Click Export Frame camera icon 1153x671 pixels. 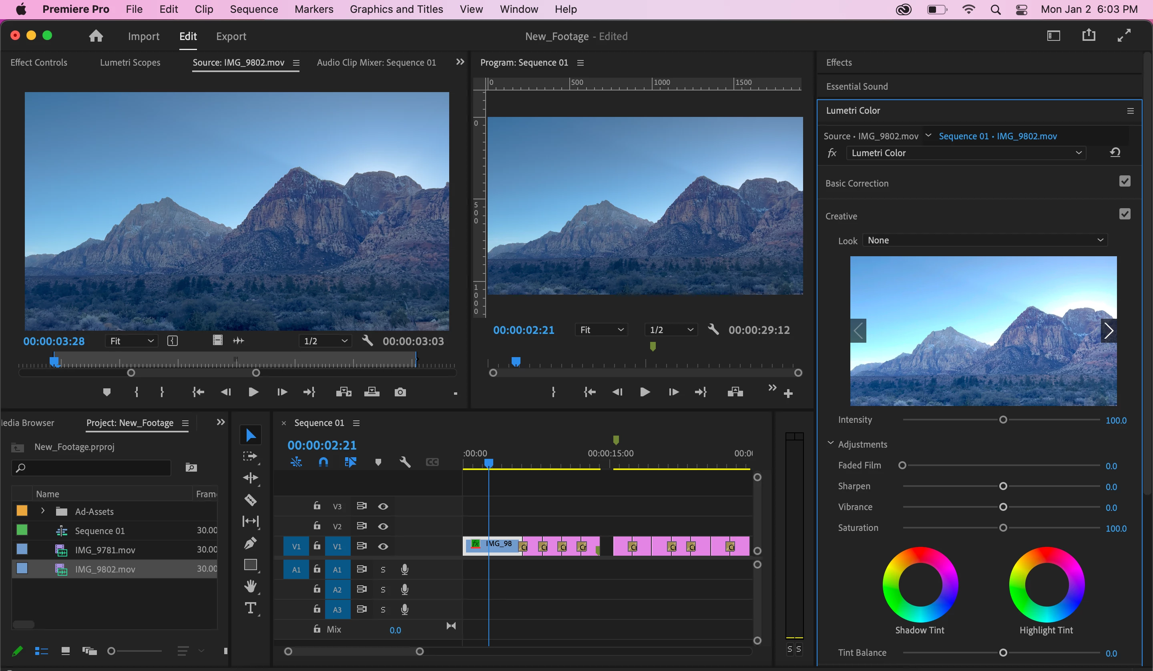coord(400,392)
